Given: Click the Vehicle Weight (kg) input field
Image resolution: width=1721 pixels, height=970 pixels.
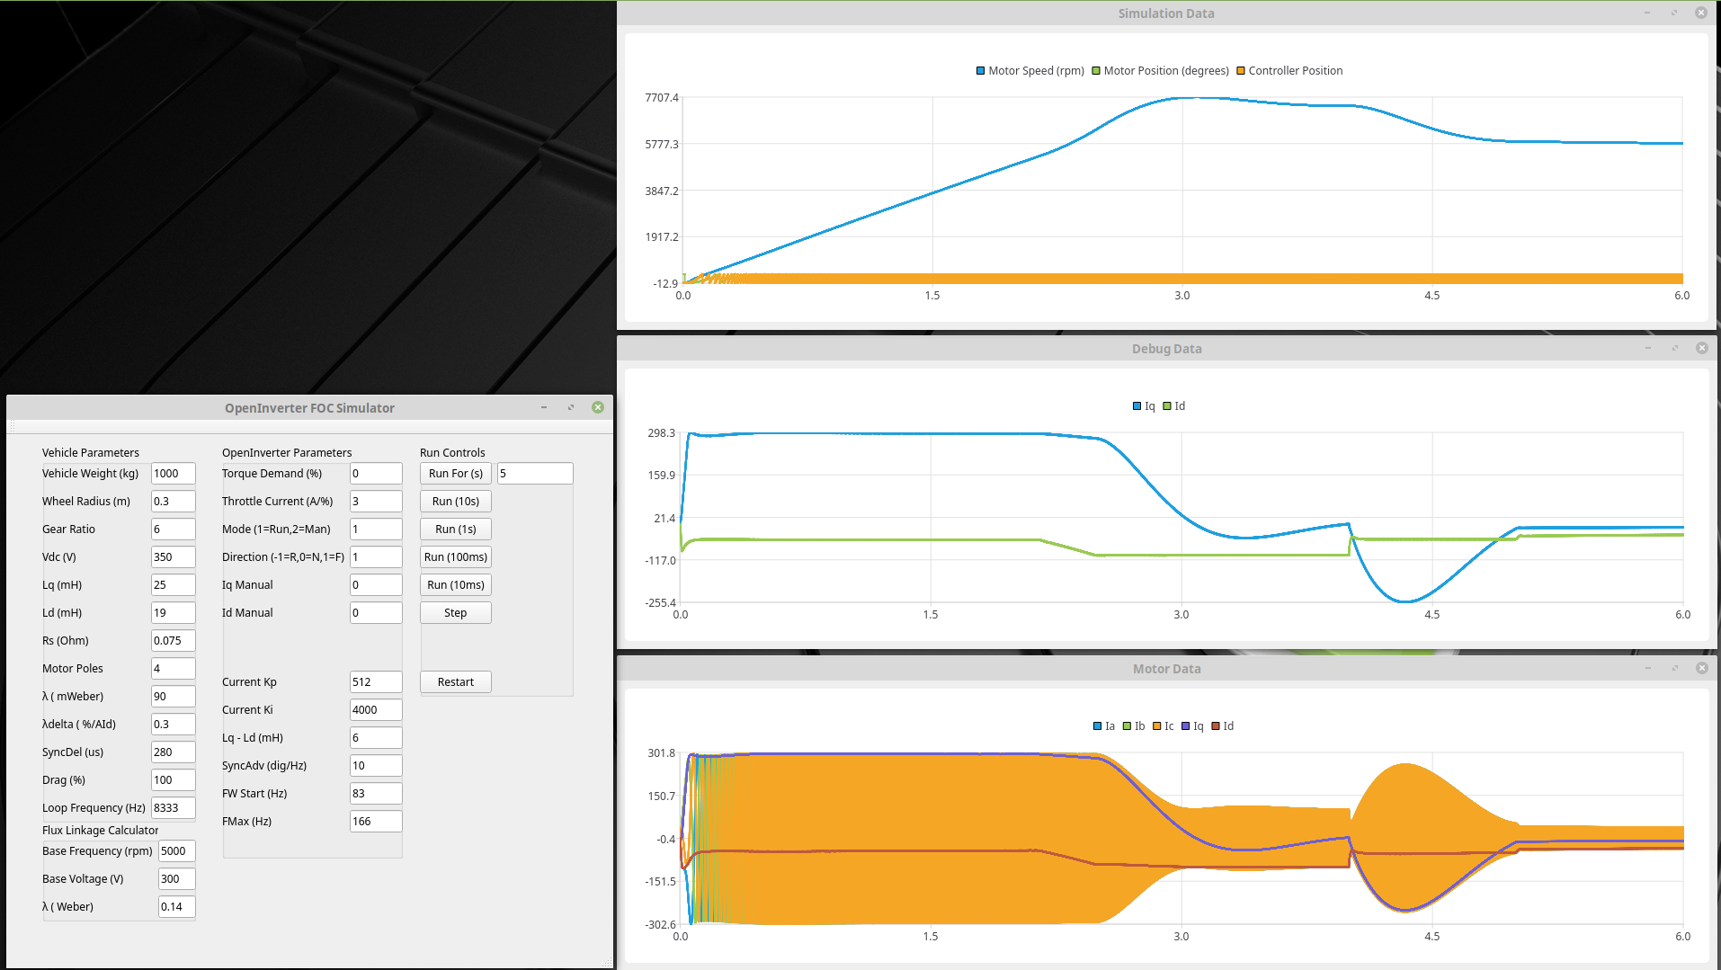Looking at the screenshot, I should tap(173, 474).
